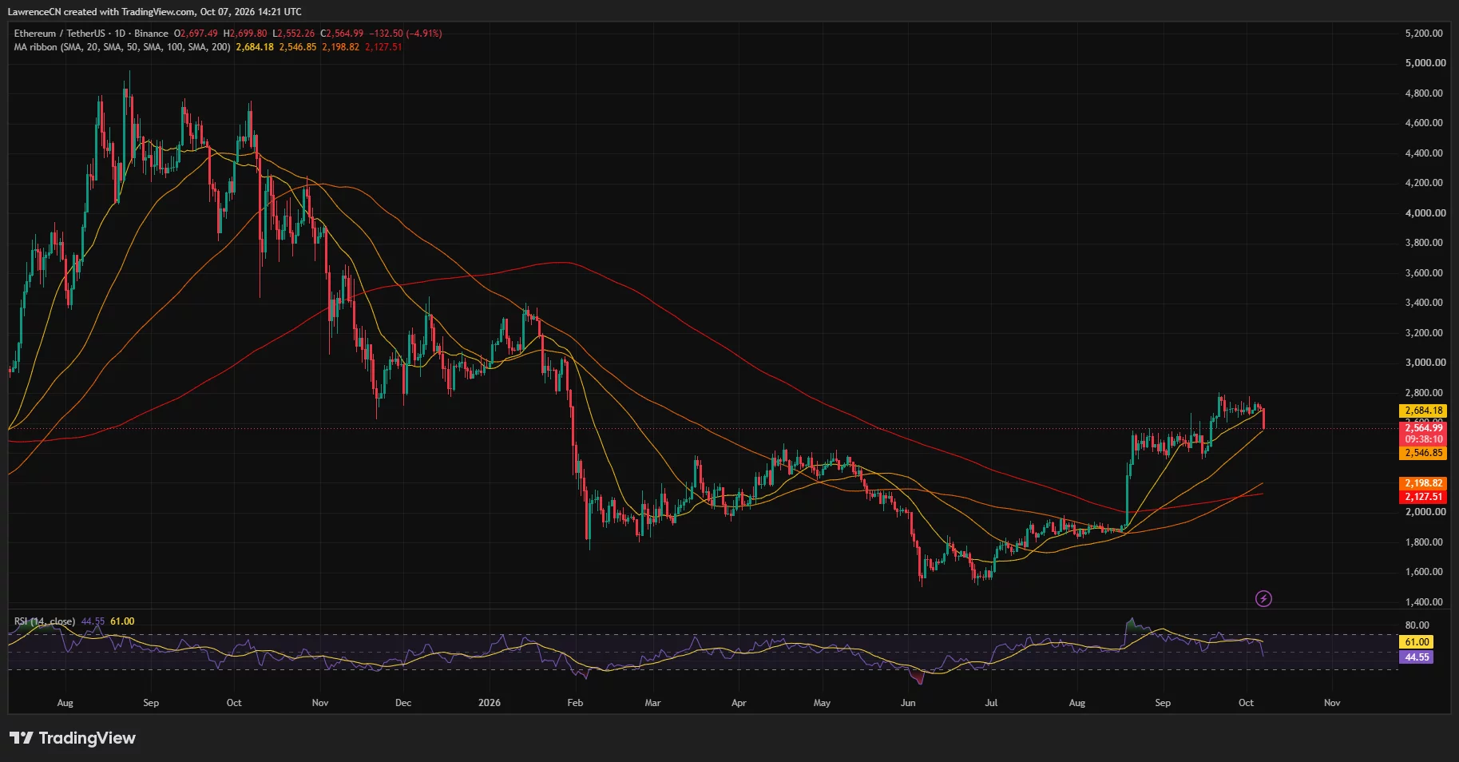The image size is (1459, 762).
Task: Click the MA ribbon indicator legend label
Action: click(x=122, y=47)
